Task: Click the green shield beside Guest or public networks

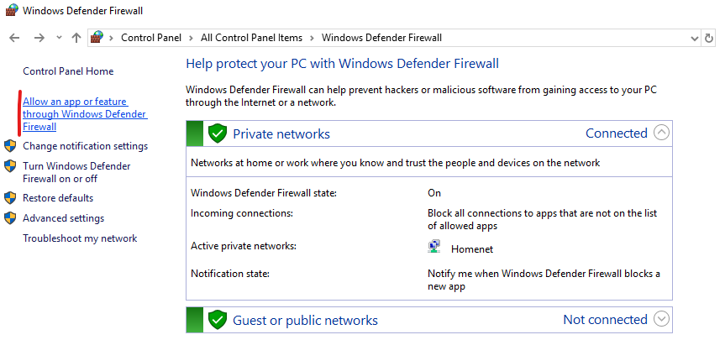Action: pyautogui.click(x=218, y=320)
